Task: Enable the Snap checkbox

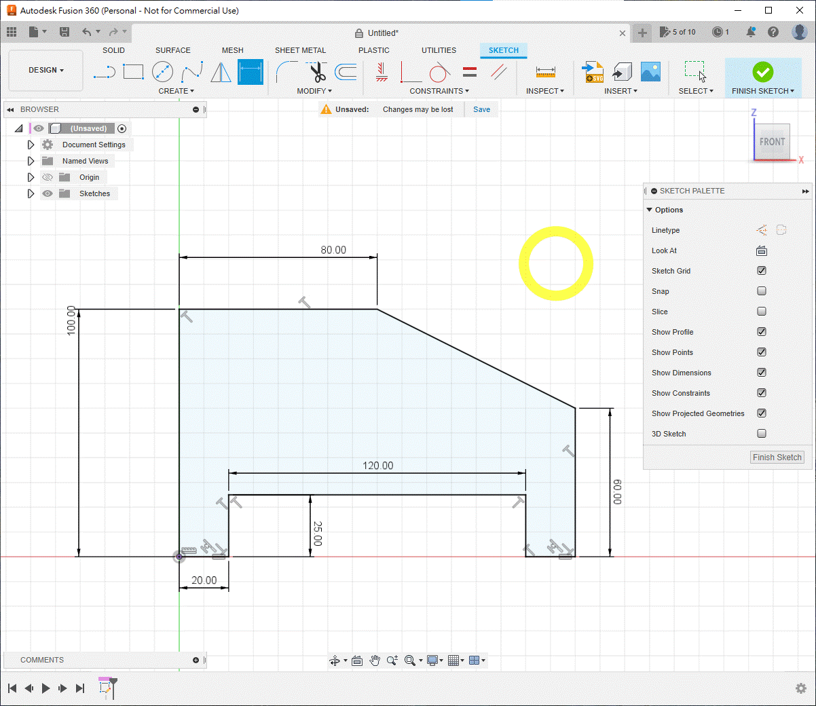Action: tap(762, 291)
